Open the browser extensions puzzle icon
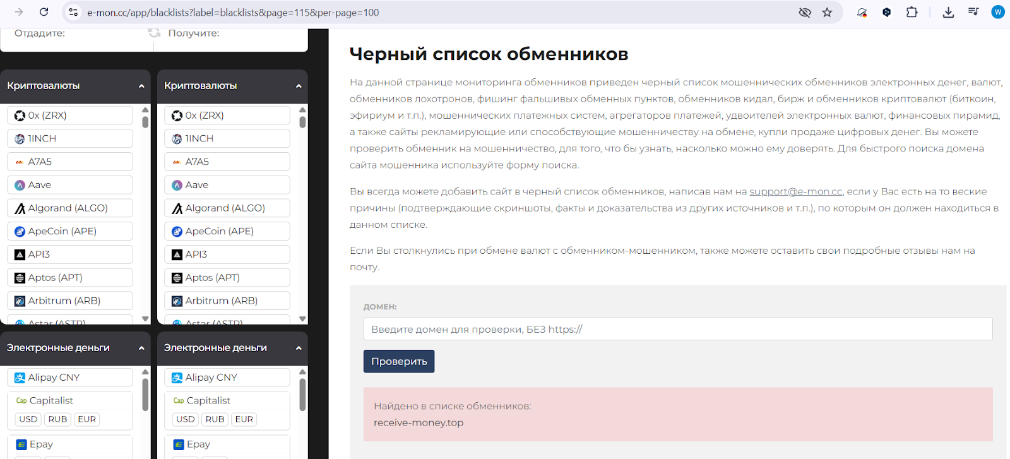The image size is (1010, 459). tap(912, 12)
